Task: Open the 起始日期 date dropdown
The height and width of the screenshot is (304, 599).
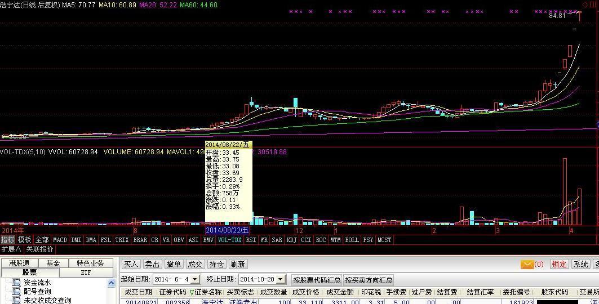Action: (195, 280)
